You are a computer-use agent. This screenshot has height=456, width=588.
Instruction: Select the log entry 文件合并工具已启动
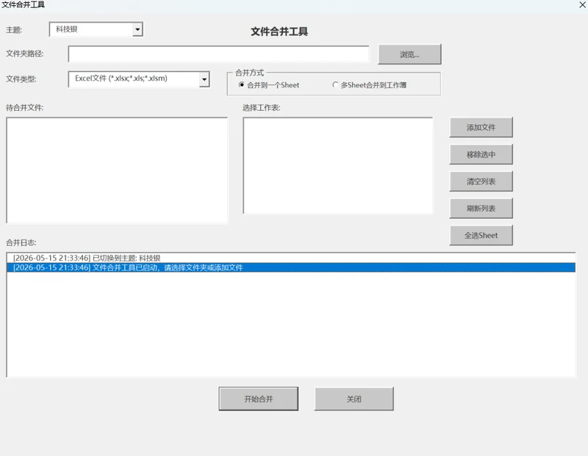(x=291, y=267)
